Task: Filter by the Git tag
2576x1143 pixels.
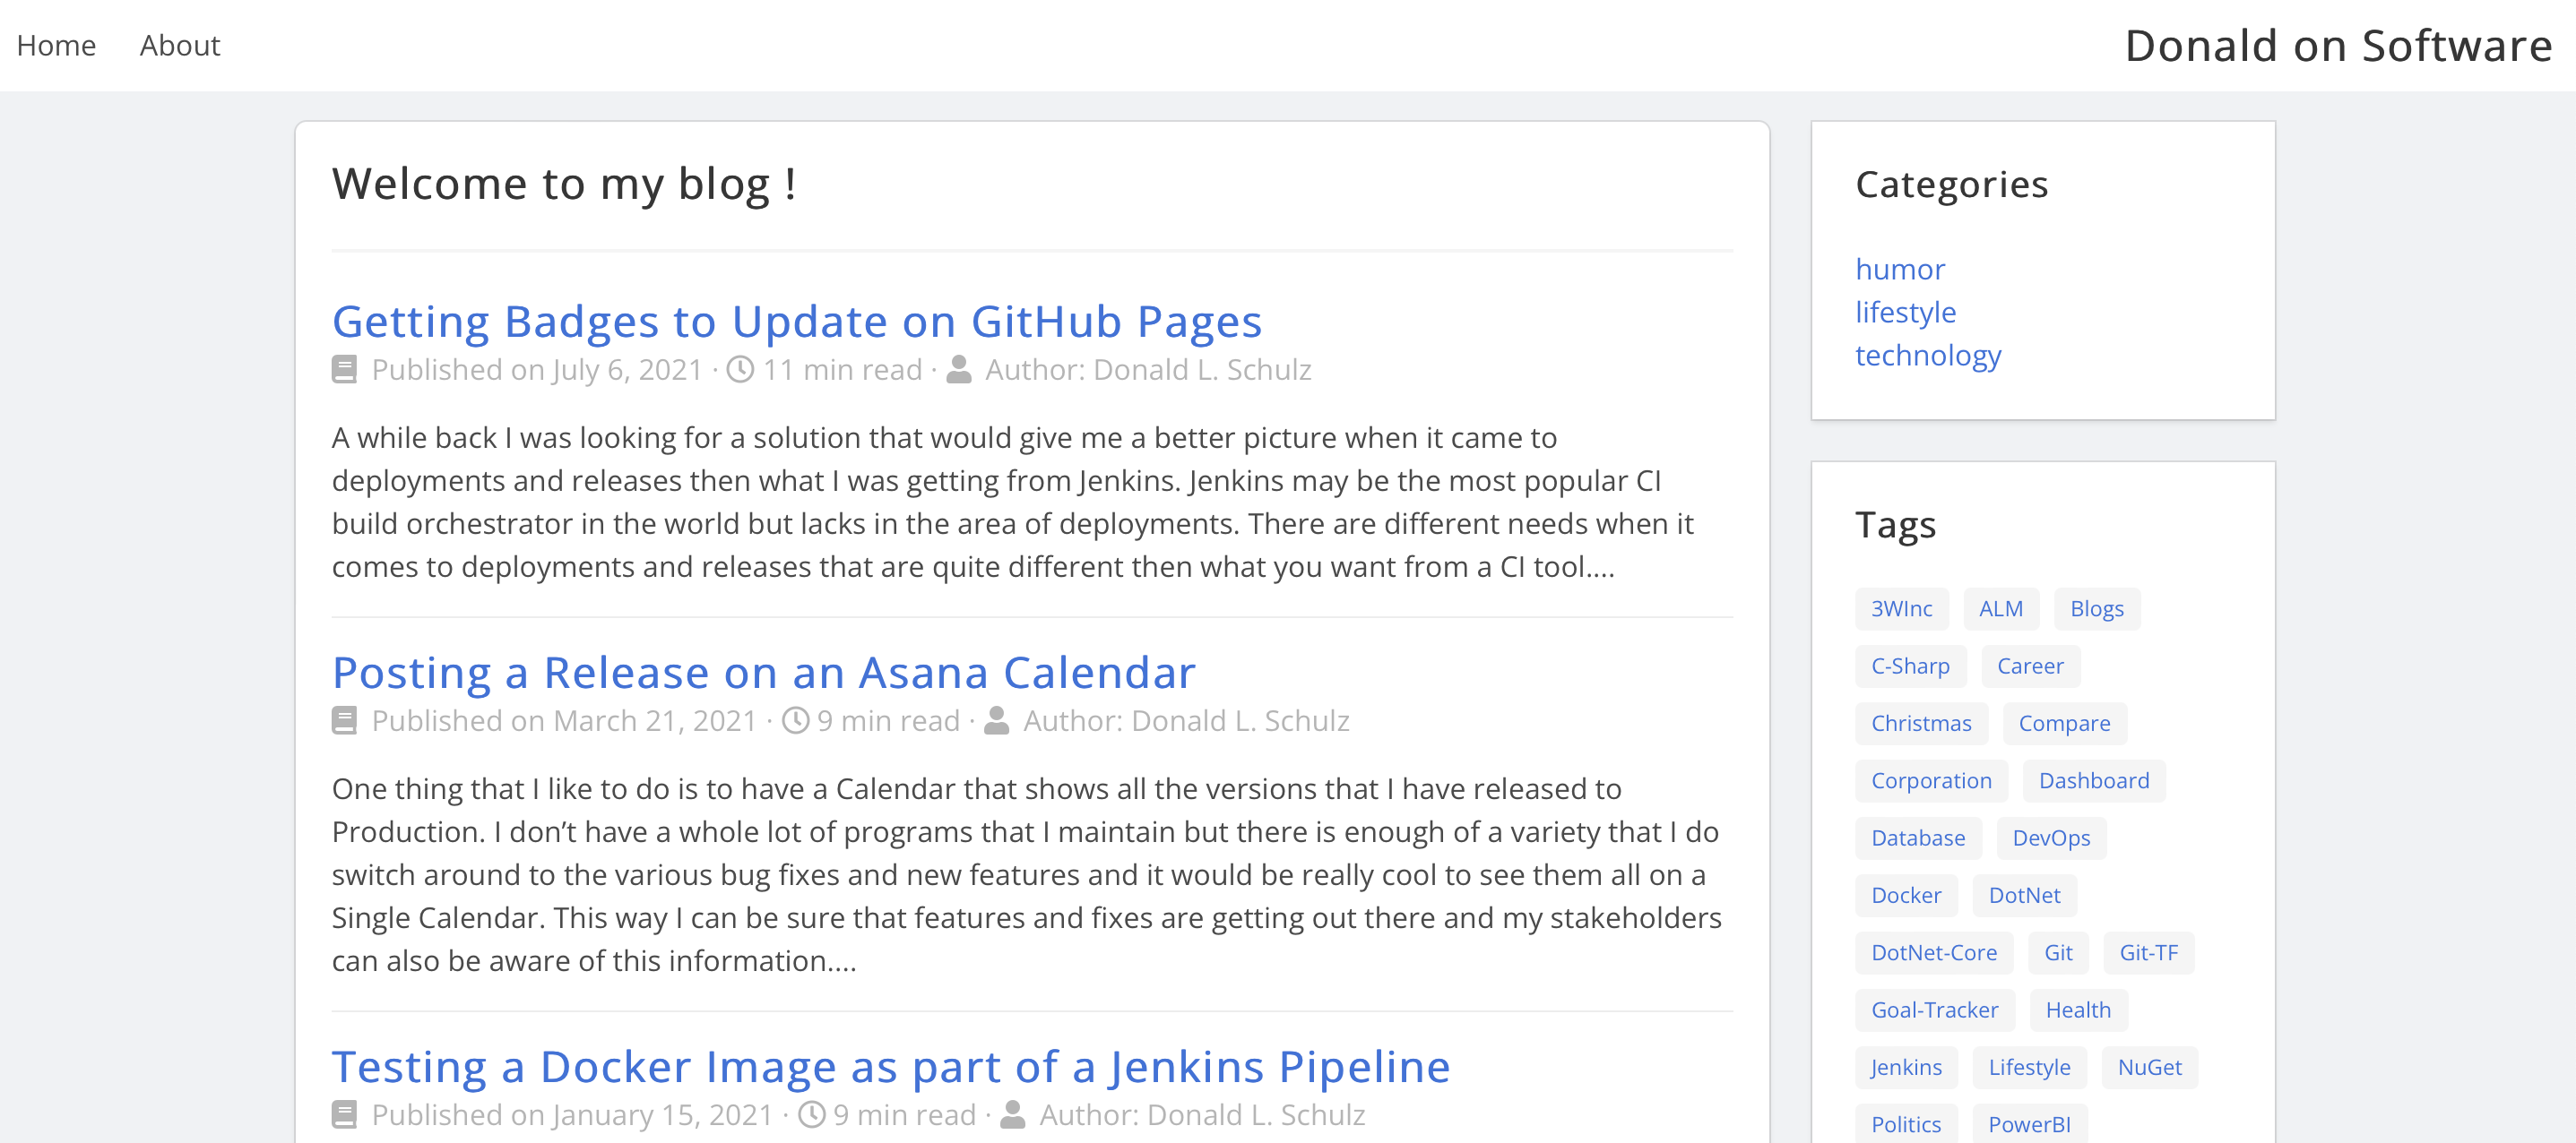Action: [2058, 952]
